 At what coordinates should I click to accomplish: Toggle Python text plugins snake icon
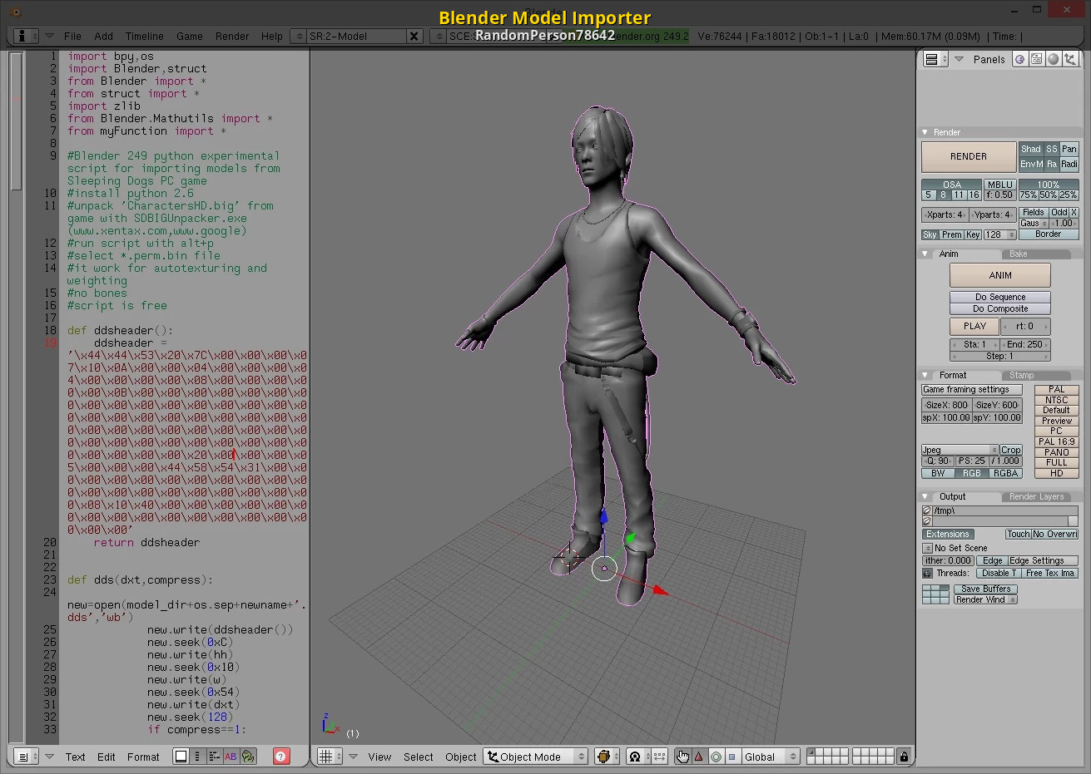(x=248, y=757)
